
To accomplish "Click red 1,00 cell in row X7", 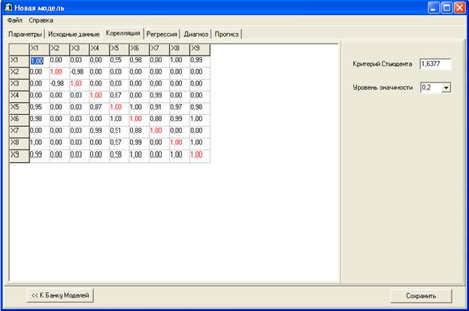I will pyautogui.click(x=159, y=132).
